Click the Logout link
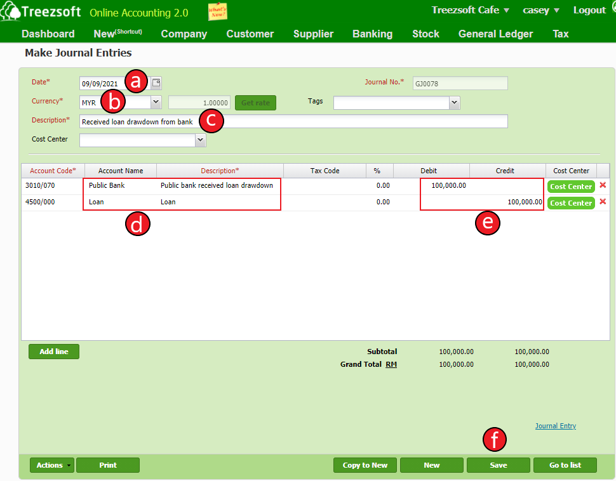The image size is (616, 481). [x=589, y=10]
